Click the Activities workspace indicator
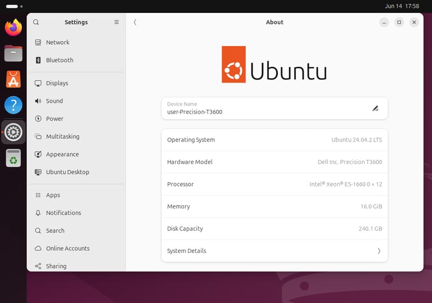Image resolution: width=432 pixels, height=303 pixels. [x=14, y=6]
